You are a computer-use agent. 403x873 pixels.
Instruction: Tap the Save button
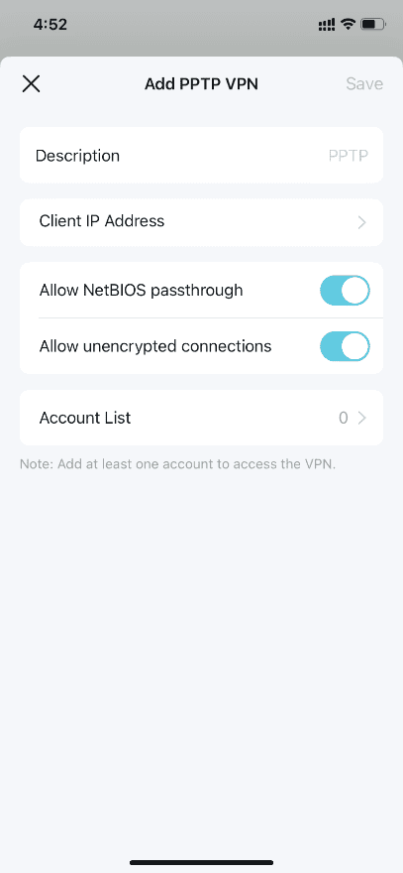[x=364, y=84]
